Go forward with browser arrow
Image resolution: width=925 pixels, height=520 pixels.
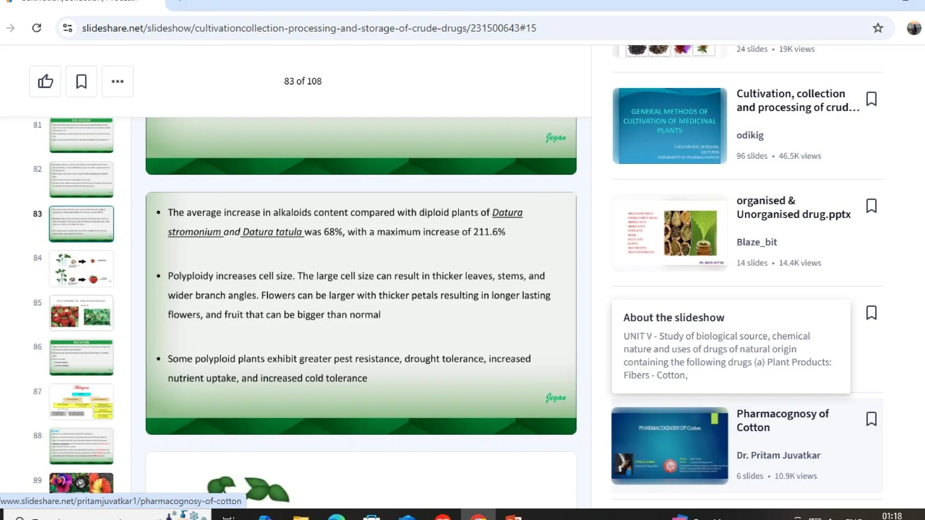click(10, 28)
